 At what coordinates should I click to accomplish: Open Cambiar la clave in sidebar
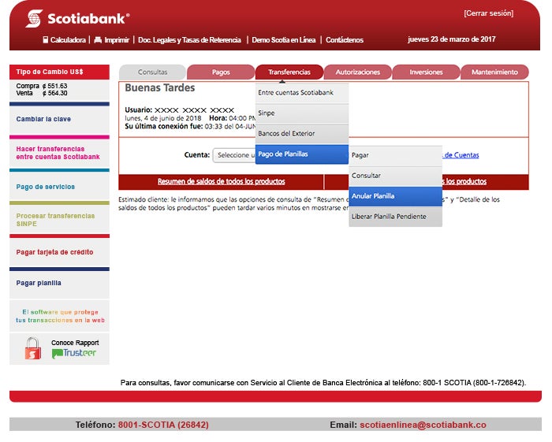[43, 119]
